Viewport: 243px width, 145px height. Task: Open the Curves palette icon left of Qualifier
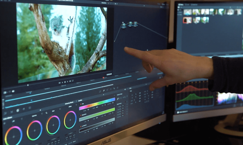click(100, 91)
